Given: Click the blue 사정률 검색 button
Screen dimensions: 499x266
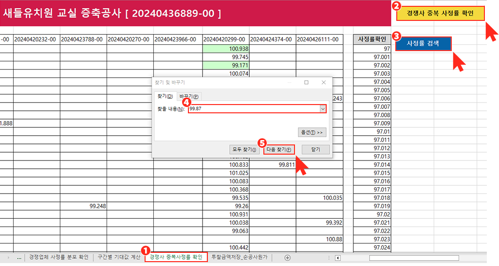Looking at the screenshot, I should click(423, 44).
